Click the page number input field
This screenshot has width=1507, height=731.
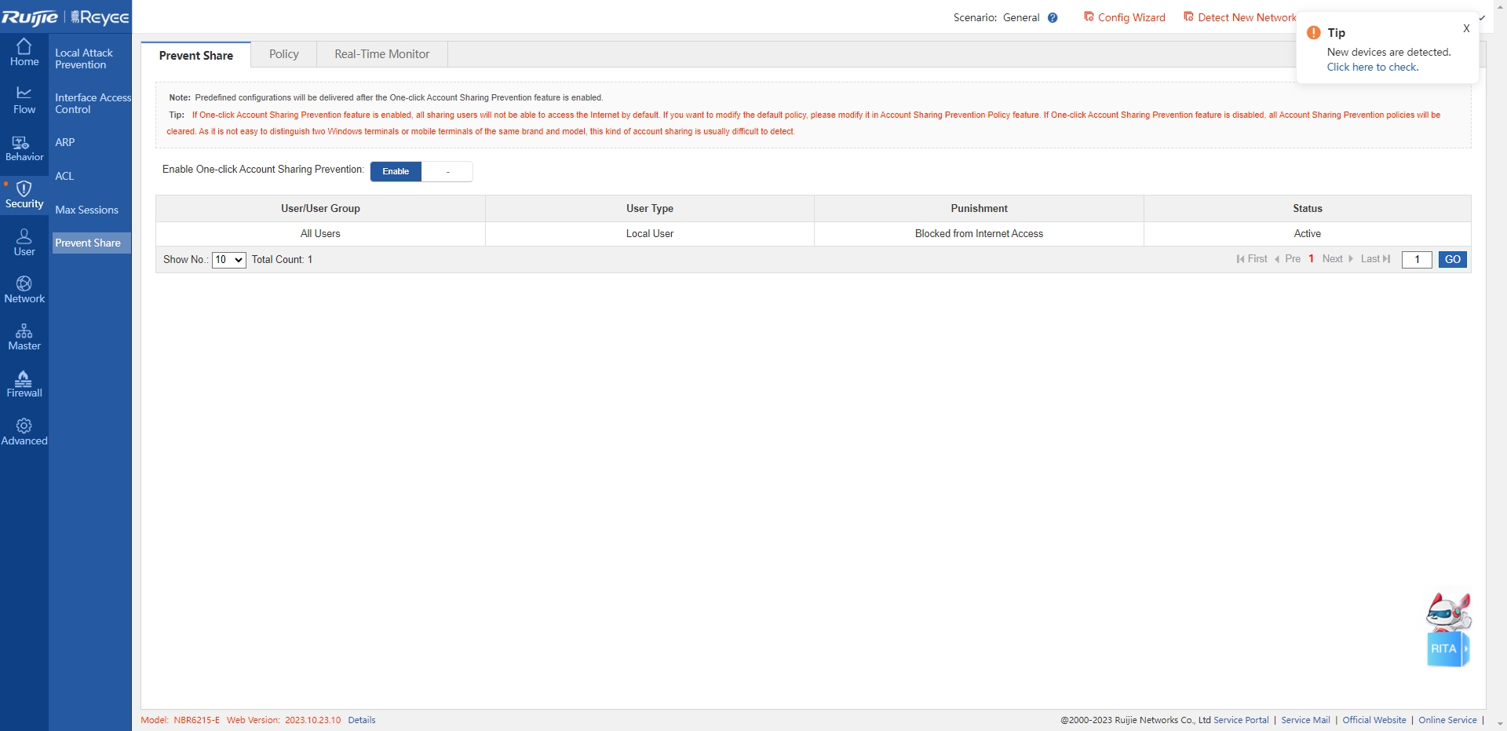point(1417,260)
